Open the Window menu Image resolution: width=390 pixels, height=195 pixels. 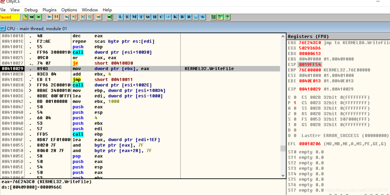(x=90, y=10)
